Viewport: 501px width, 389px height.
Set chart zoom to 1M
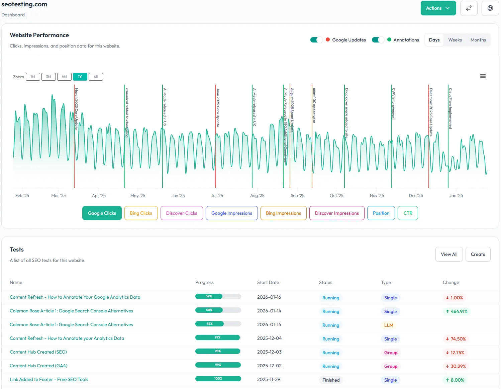tap(33, 77)
